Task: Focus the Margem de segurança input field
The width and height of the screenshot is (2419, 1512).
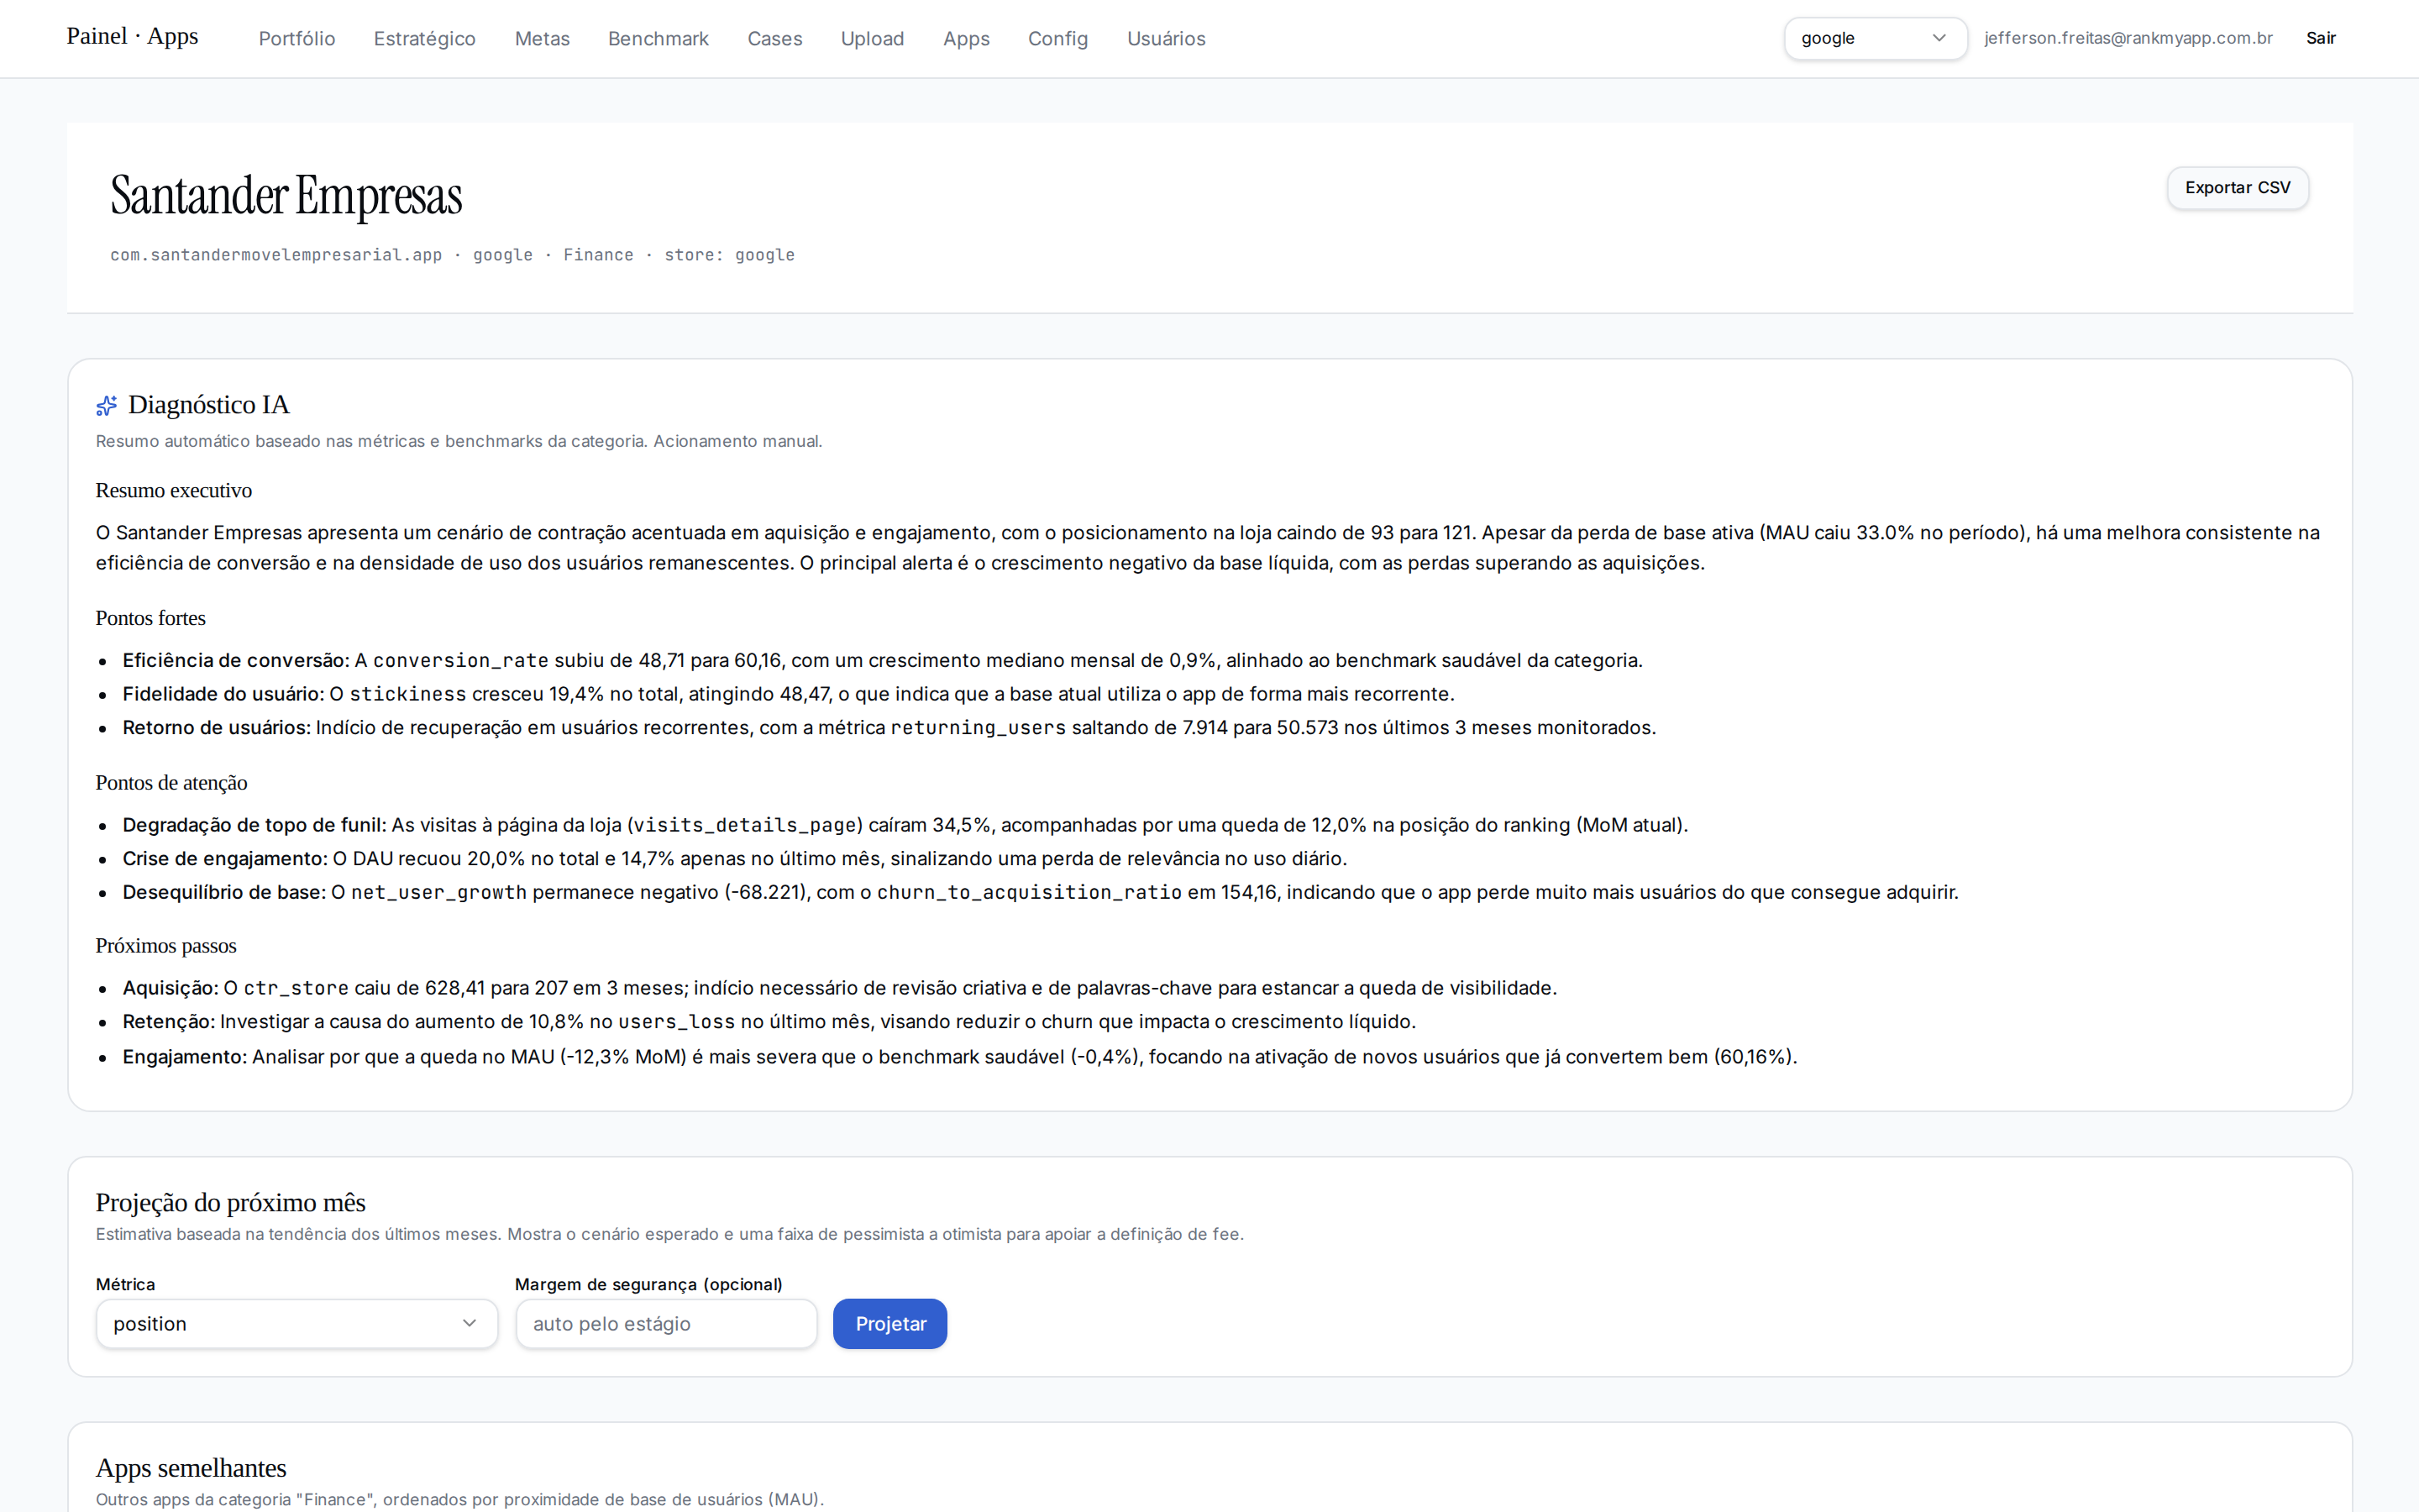Action: (x=666, y=1323)
